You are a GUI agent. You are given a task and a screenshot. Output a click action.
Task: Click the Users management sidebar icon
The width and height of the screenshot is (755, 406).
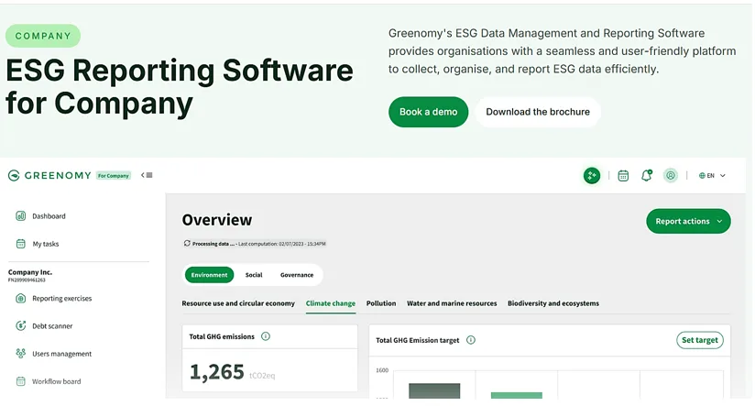tap(21, 354)
